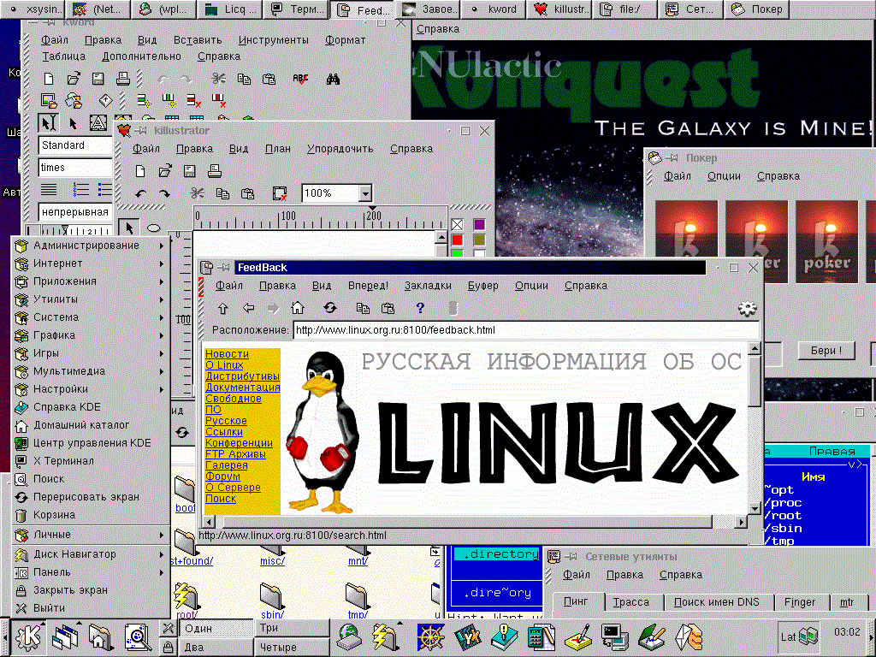Undo the last action in killustrator
This screenshot has height=657, width=876.
click(140, 193)
